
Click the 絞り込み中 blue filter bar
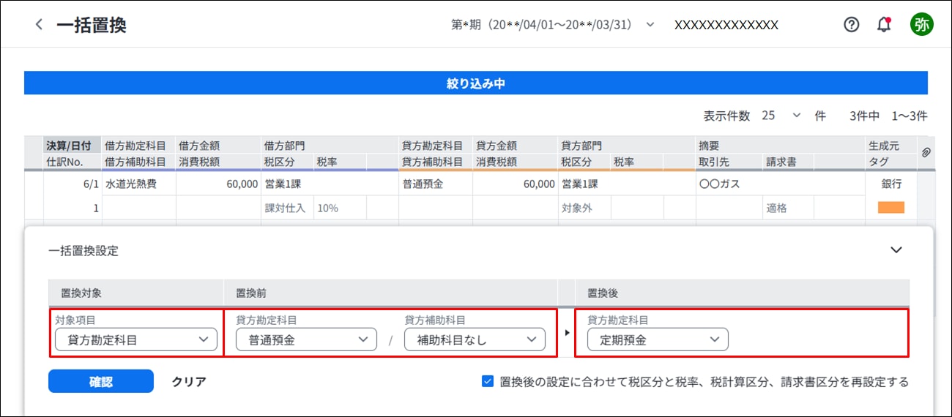(476, 83)
